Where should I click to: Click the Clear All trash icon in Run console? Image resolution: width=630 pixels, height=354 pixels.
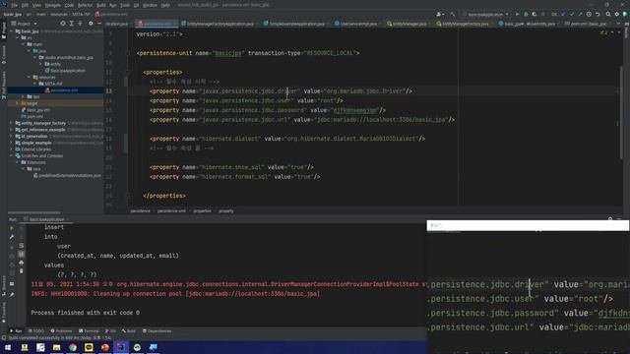22,271
